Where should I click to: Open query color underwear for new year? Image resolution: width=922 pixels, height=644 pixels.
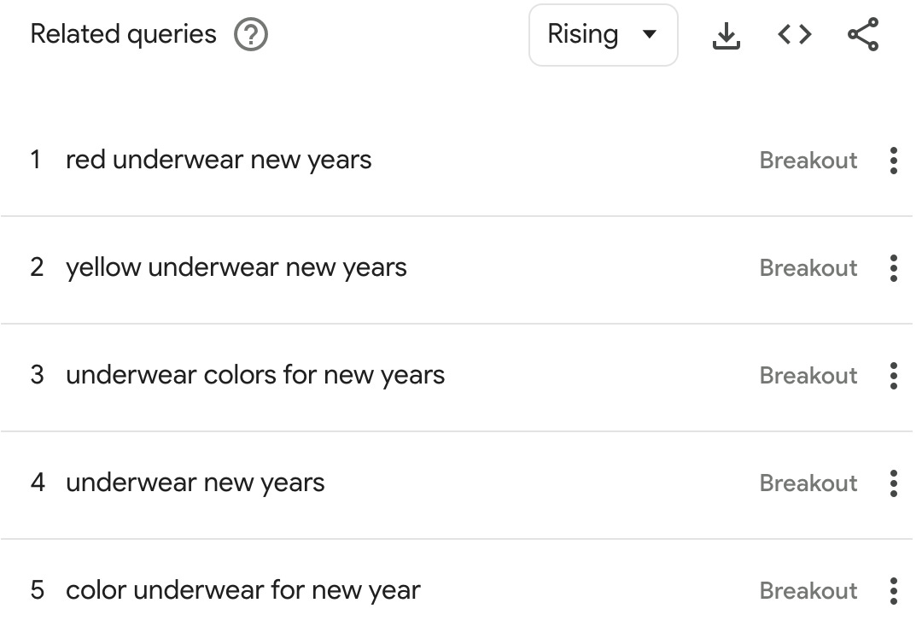tap(243, 590)
